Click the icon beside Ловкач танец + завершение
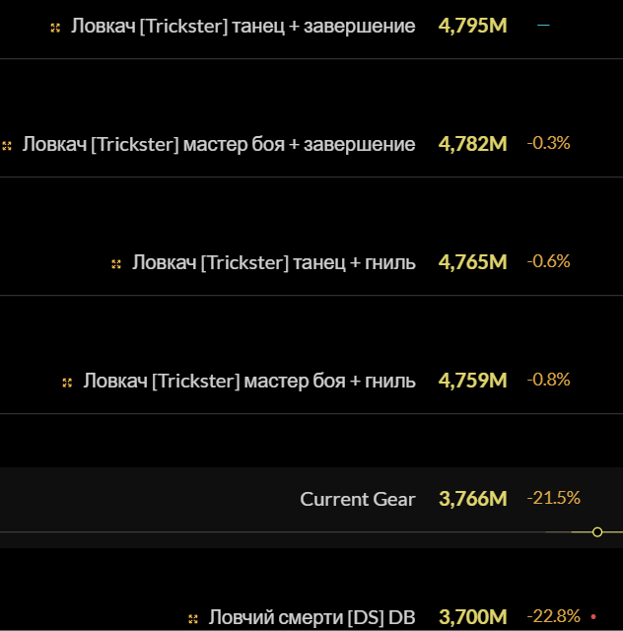 click(x=55, y=27)
